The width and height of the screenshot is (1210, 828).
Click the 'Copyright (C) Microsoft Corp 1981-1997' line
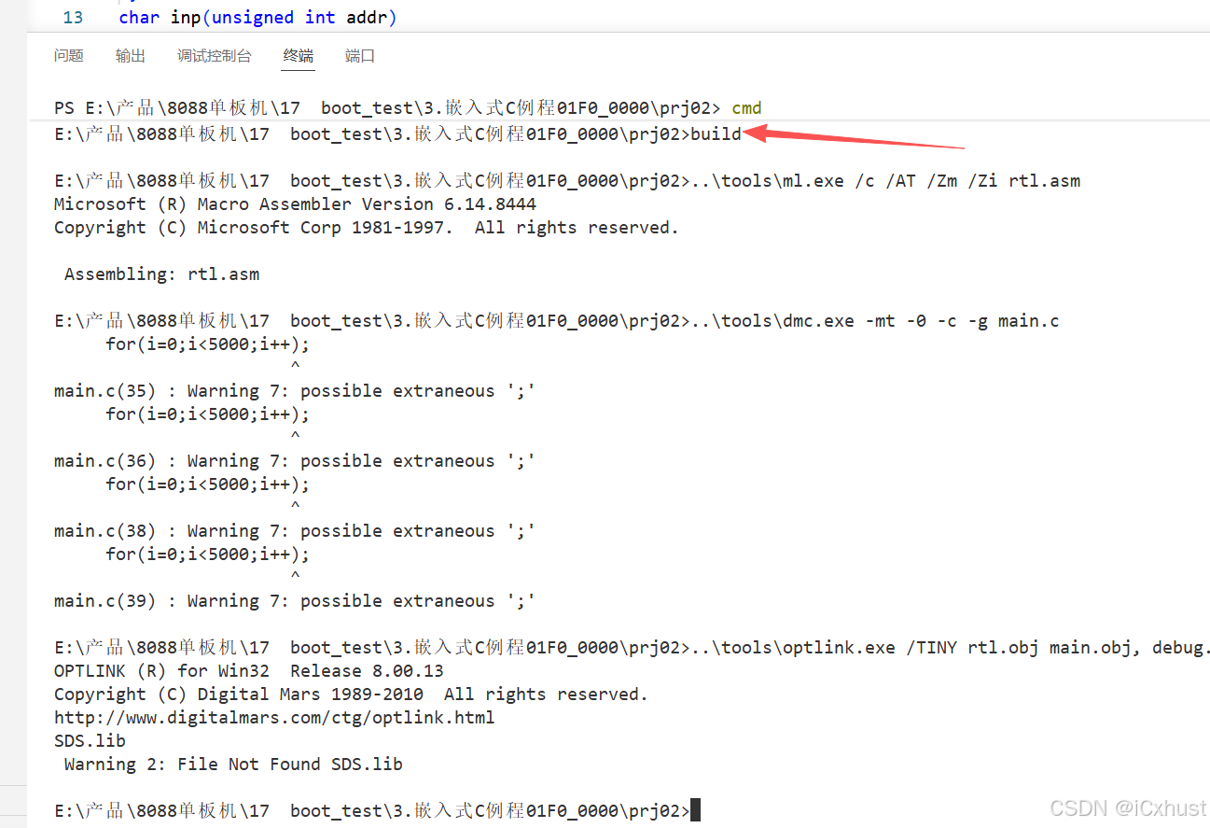click(367, 228)
